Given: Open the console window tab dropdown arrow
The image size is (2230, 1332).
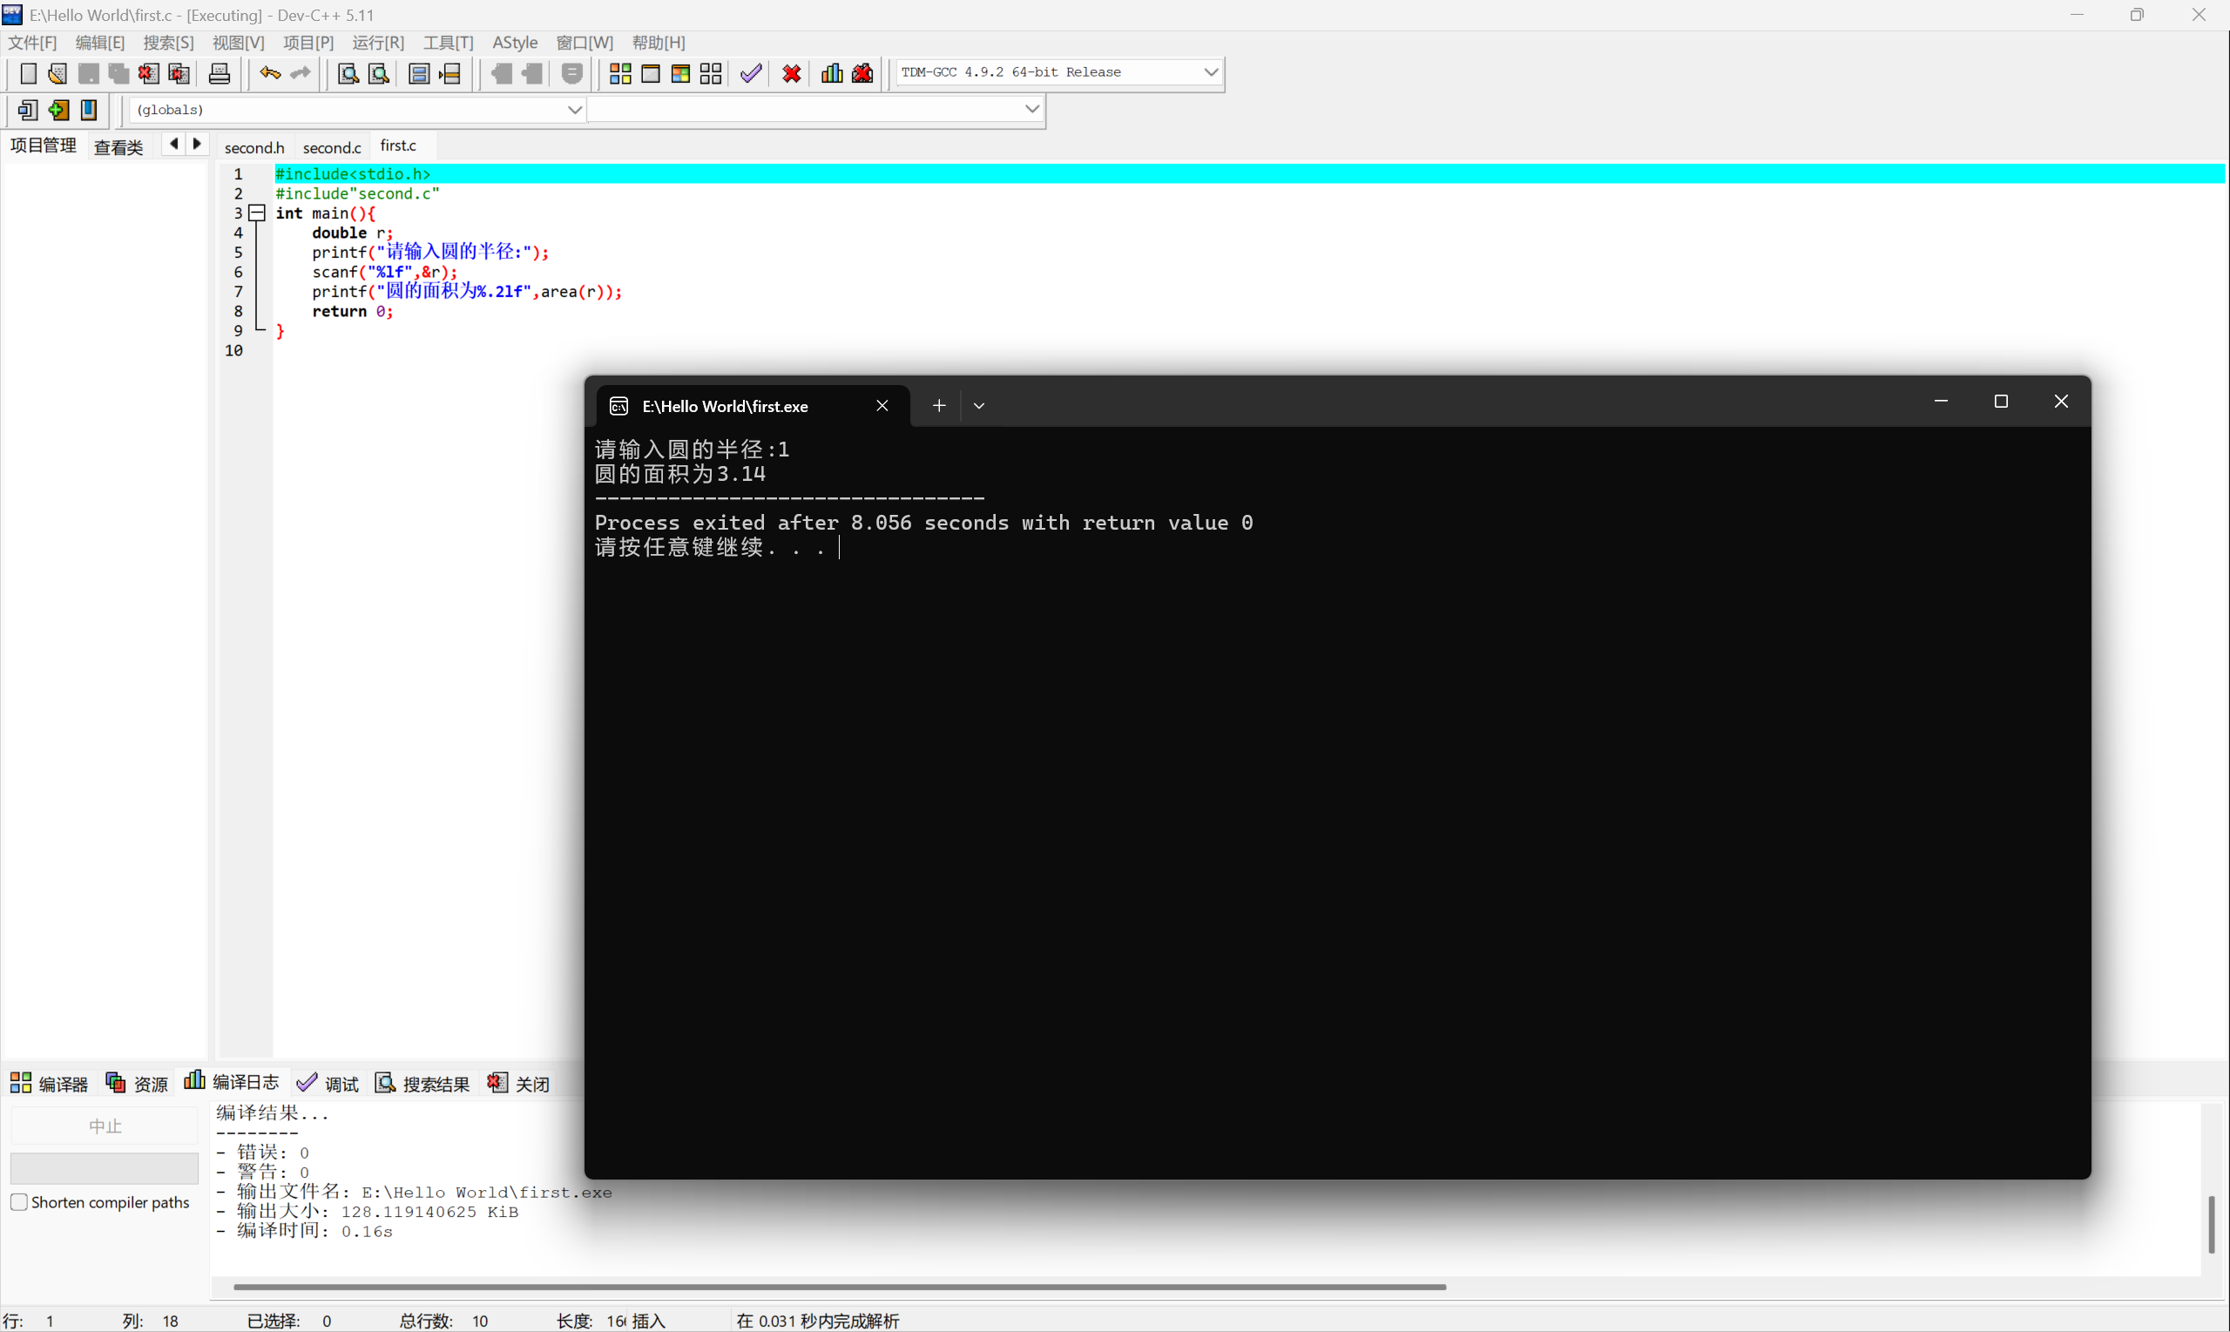Looking at the screenshot, I should (x=978, y=405).
